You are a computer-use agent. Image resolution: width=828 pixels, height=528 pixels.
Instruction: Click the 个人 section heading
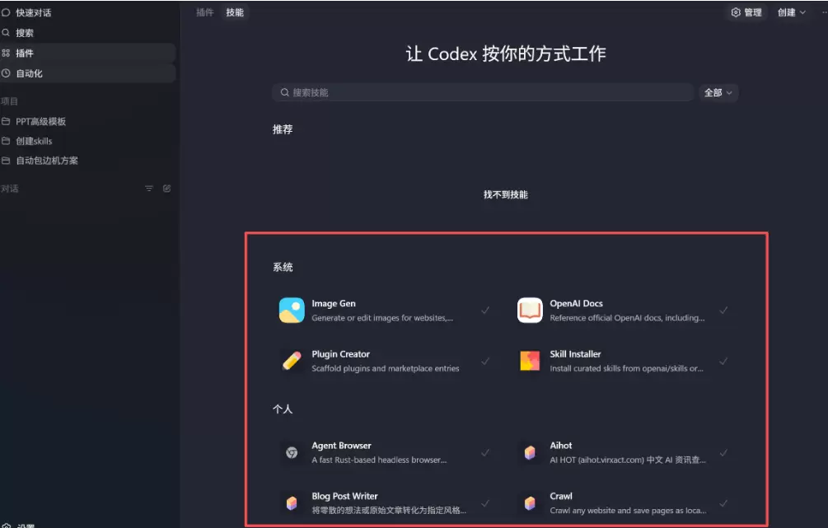(283, 409)
